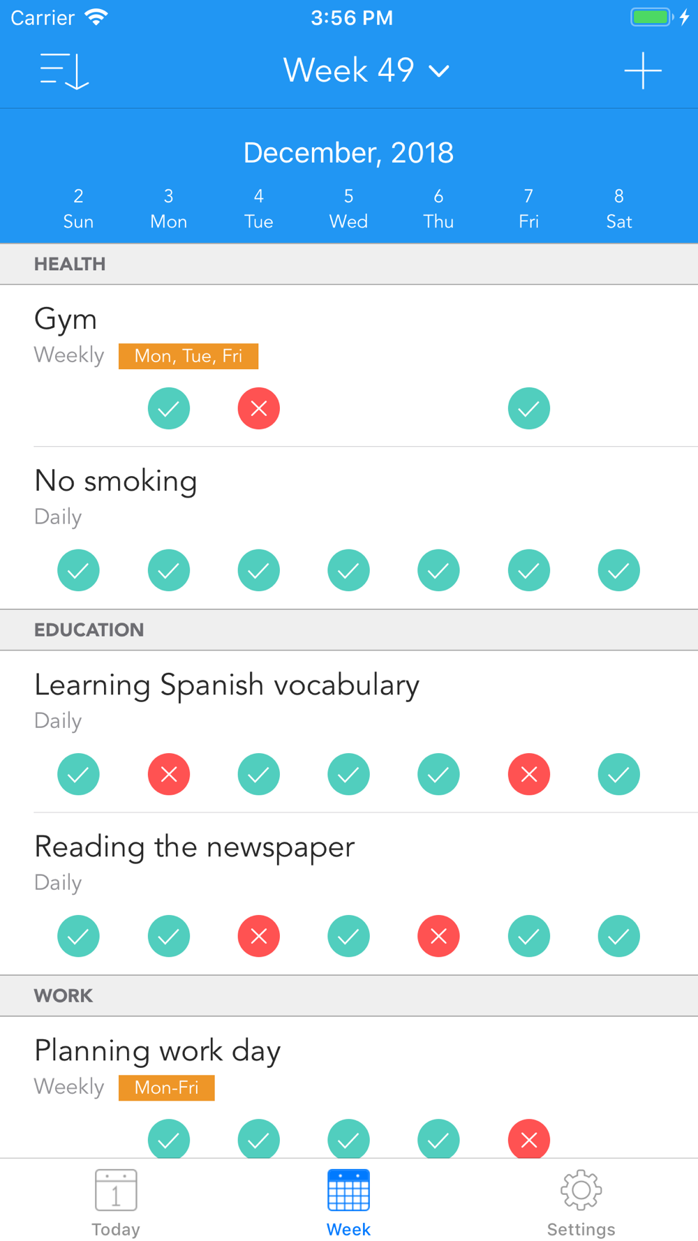
Task: Open Gym's Mon, Tue, Fri schedule tag
Action: coord(188,356)
